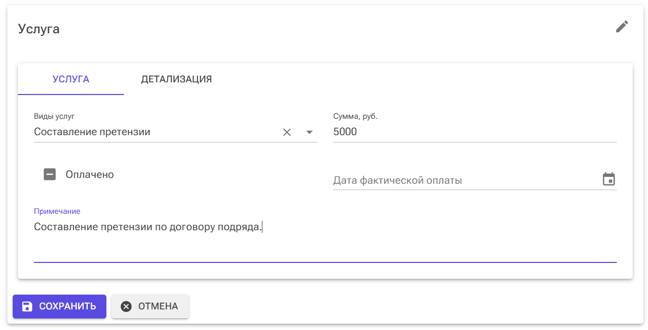Toggle the Оплачено checkbox
This screenshot has width=648, height=330.
tap(50, 174)
